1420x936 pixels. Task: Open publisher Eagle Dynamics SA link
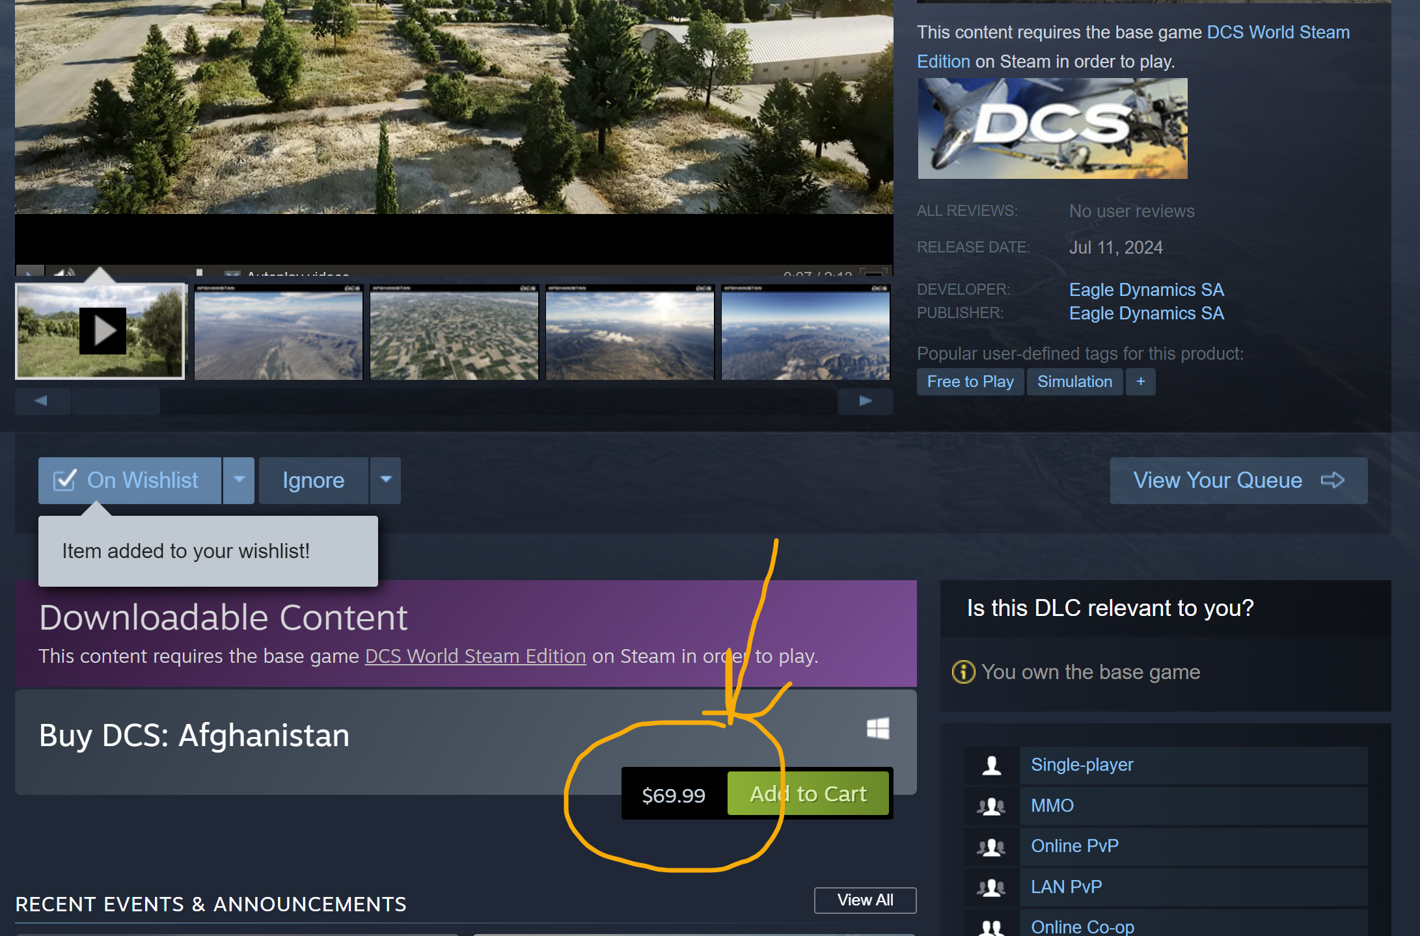pyautogui.click(x=1147, y=314)
